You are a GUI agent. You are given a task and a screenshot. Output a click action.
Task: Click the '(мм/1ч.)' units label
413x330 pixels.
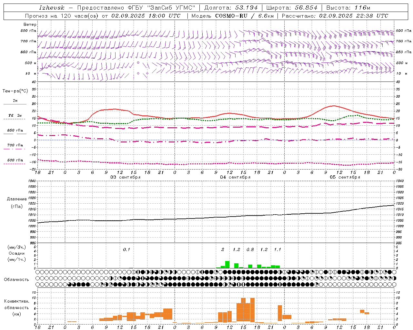click(x=16, y=259)
